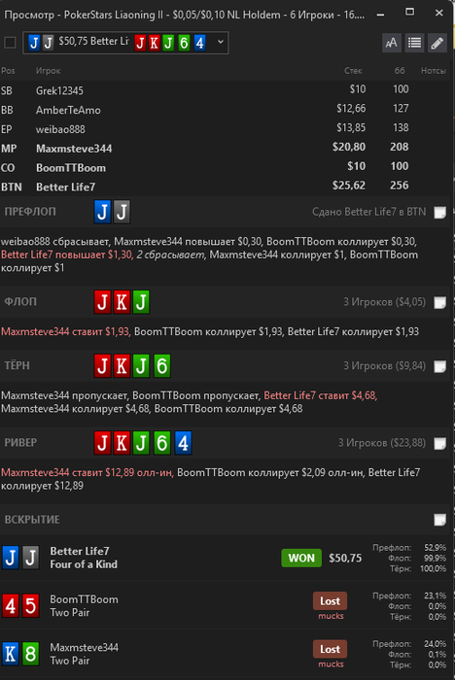Open note icon for the Turn street
Screen dimensions: 455x680
[x=439, y=366]
